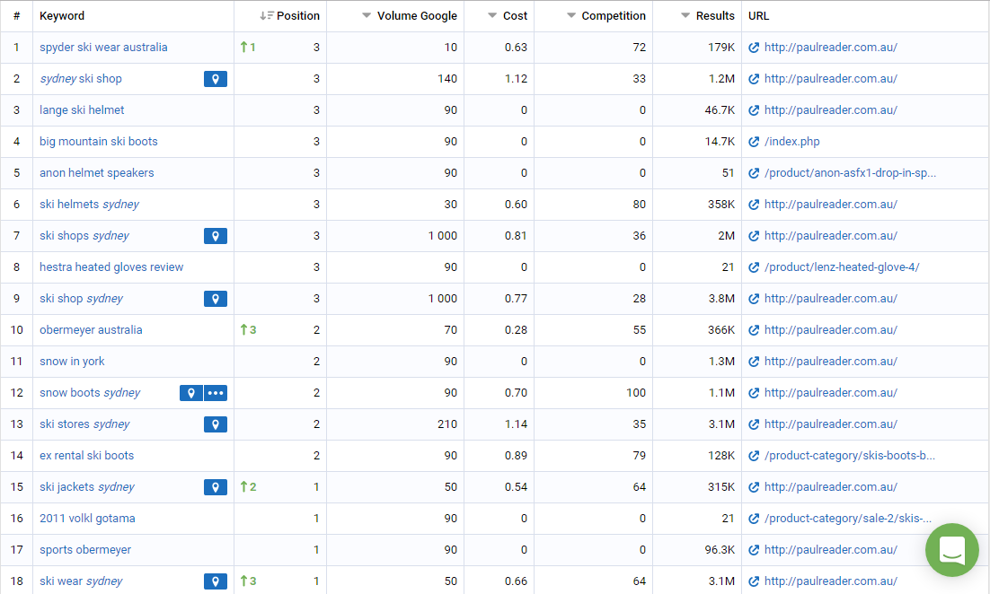The width and height of the screenshot is (990, 594).
Task: Open external link icon for anon helmet speakers row
Action: [x=753, y=173]
